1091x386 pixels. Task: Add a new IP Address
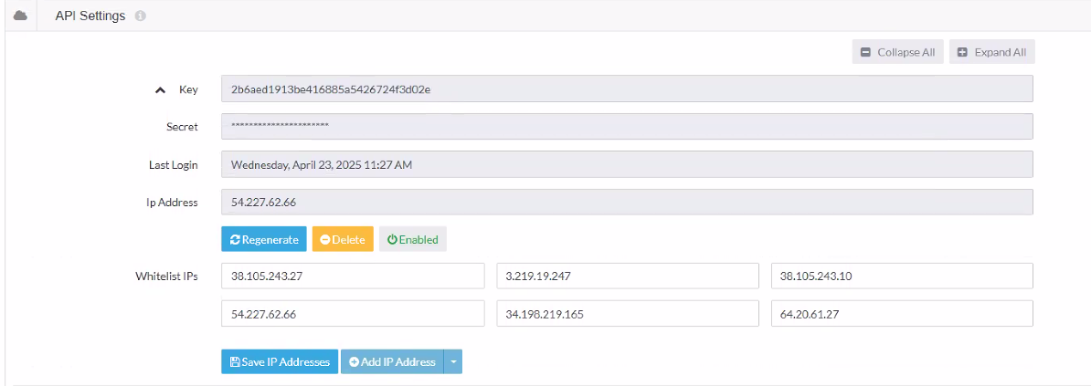click(x=392, y=361)
